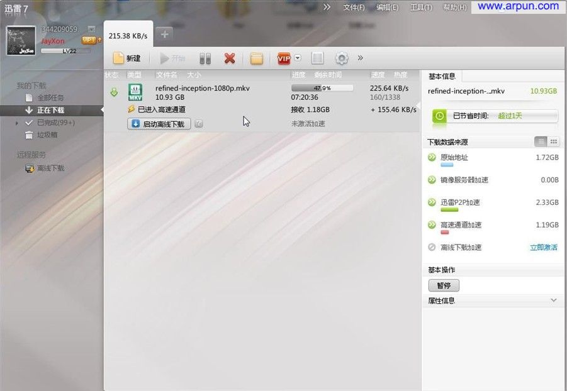This screenshot has height=391, width=567.
Task: Click 镜像服务器加速 source status icon
Action: click(432, 180)
